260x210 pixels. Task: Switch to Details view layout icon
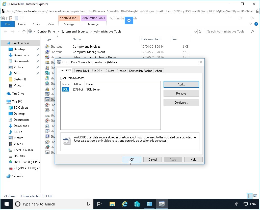click(x=250, y=196)
